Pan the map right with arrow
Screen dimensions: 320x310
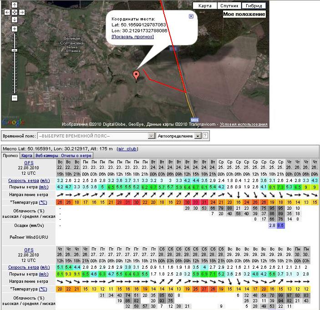[22, 12]
